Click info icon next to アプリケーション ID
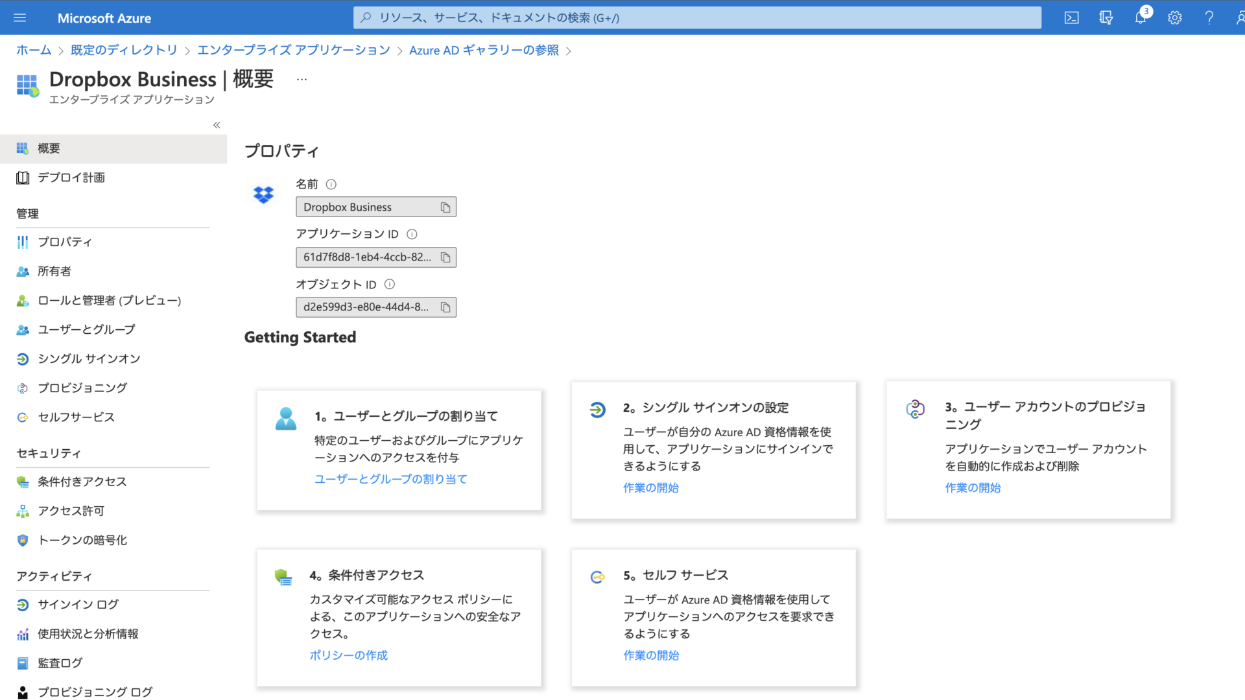Image resolution: width=1245 pixels, height=700 pixels. coord(412,234)
